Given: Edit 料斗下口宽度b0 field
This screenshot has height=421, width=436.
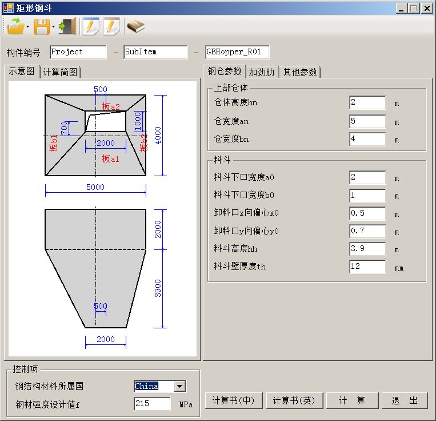Looking at the screenshot, I should [367, 195].
